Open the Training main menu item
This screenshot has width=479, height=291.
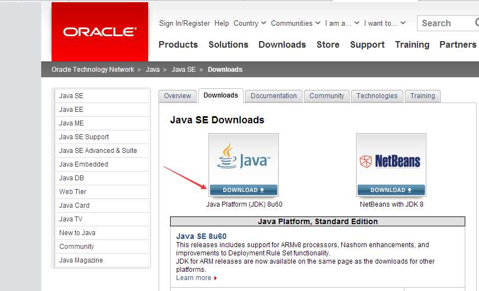point(412,44)
